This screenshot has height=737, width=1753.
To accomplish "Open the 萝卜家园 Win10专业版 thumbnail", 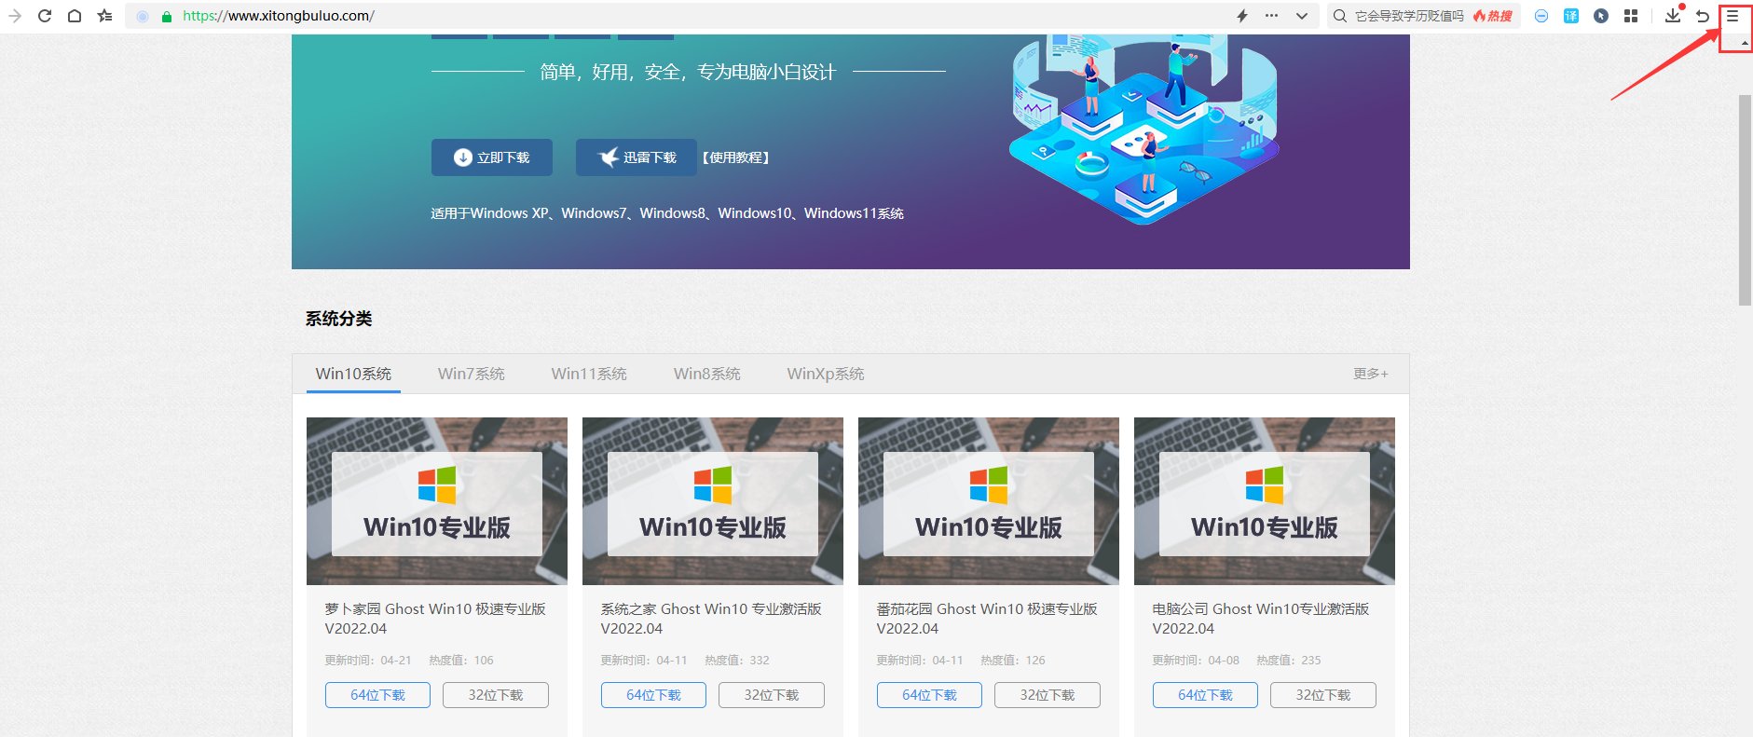I will (437, 501).
